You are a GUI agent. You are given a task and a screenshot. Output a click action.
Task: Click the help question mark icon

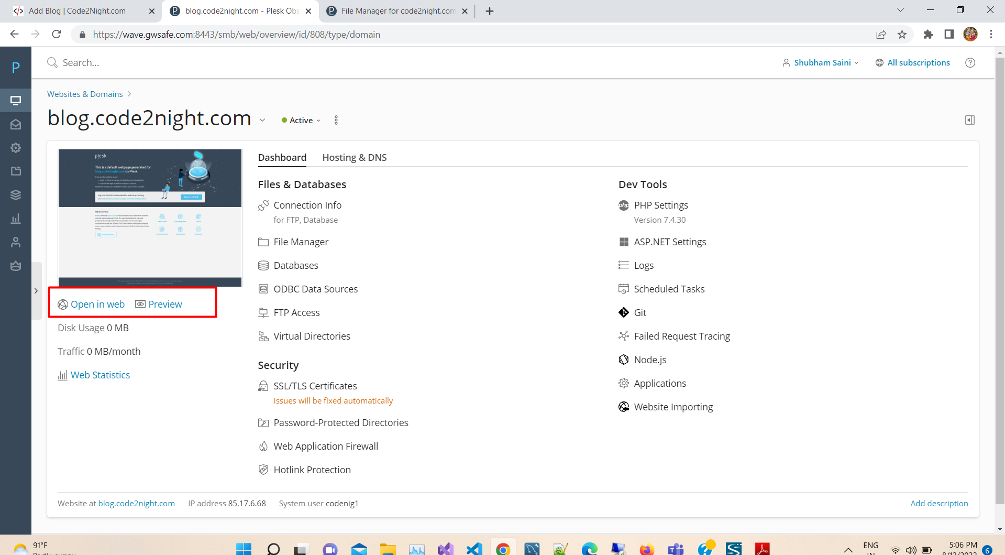(x=970, y=62)
